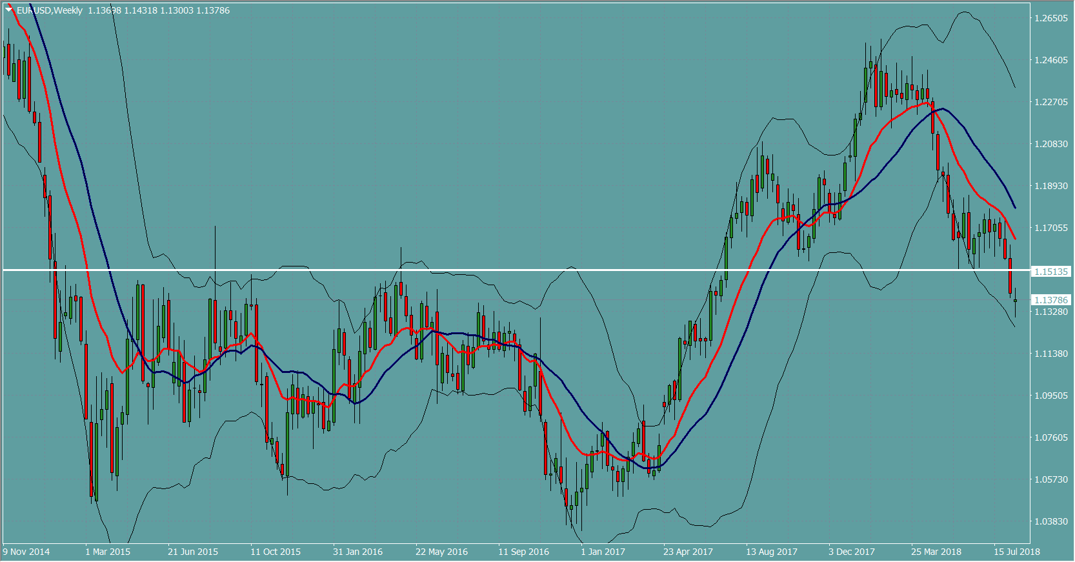1075x562 pixels.
Task: Click the 1.24605 price scale label
Action: 1051,60
